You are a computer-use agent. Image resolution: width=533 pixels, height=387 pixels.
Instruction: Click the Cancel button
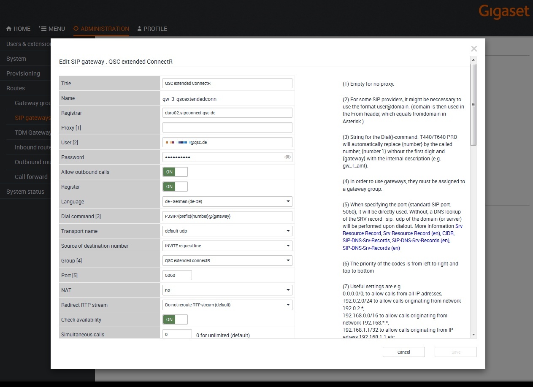point(403,352)
